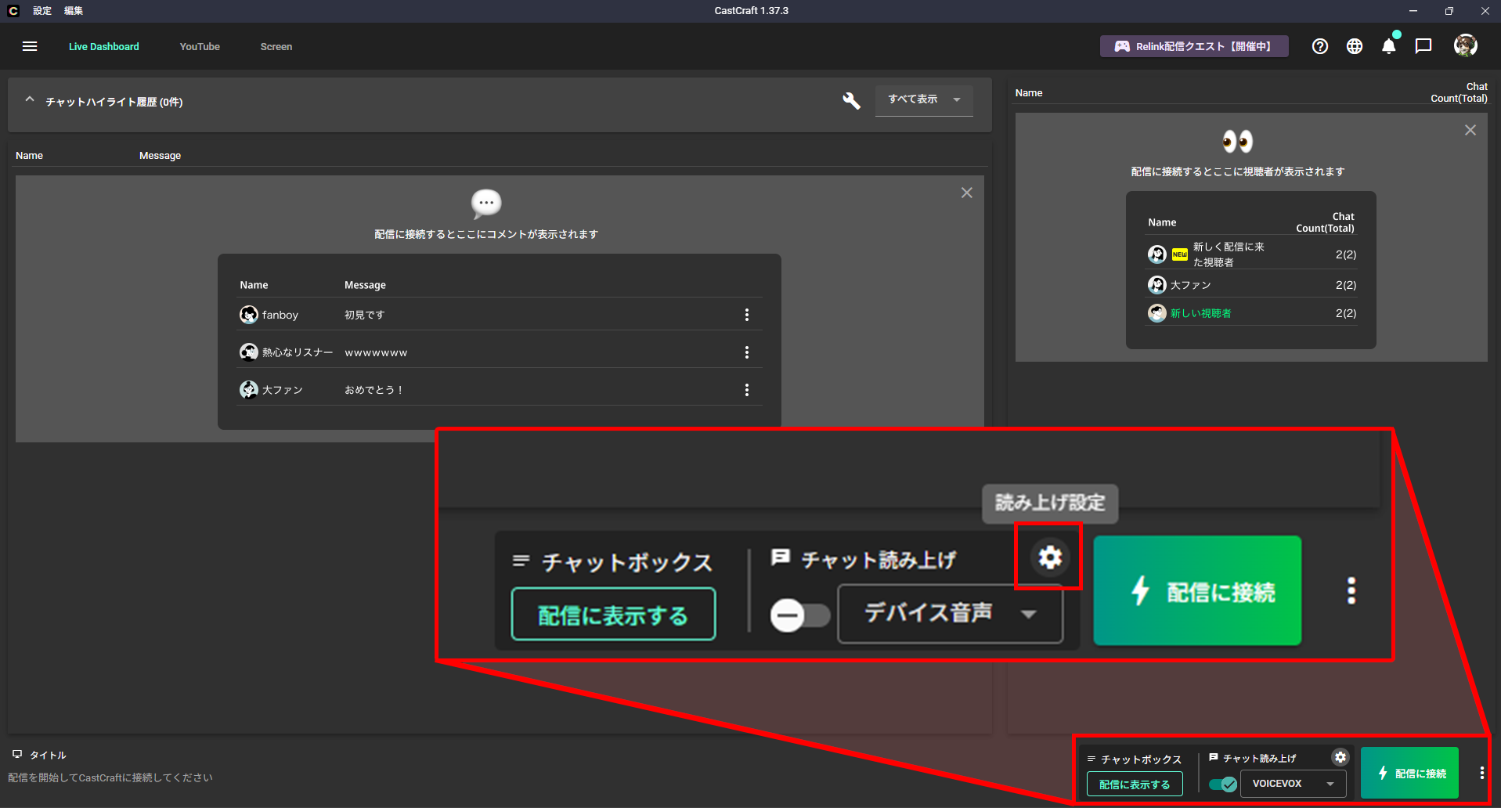
Task: Click the チャット読み上げ label in the bottom bar
Action: pos(1259,758)
